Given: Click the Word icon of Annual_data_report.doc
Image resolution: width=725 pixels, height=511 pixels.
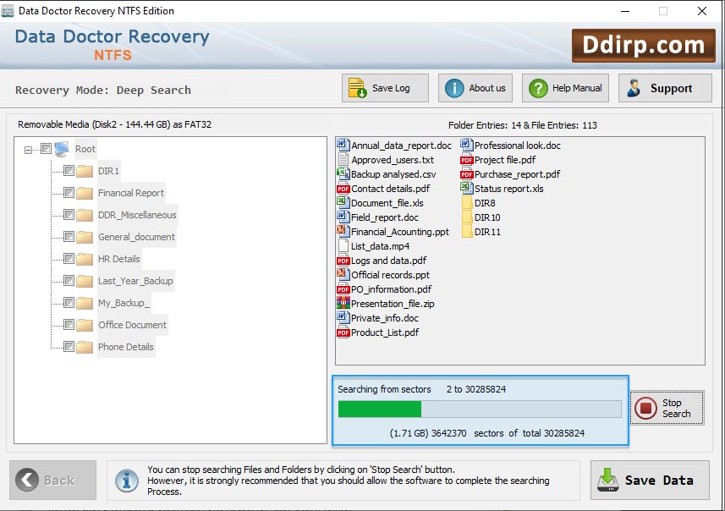Looking at the screenshot, I should tap(343, 146).
